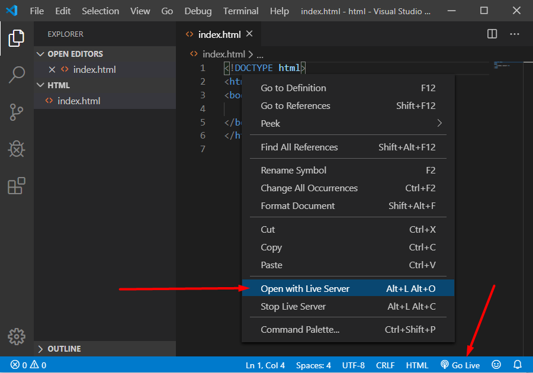Click the DOCTYPE html code on line 1

[265, 68]
